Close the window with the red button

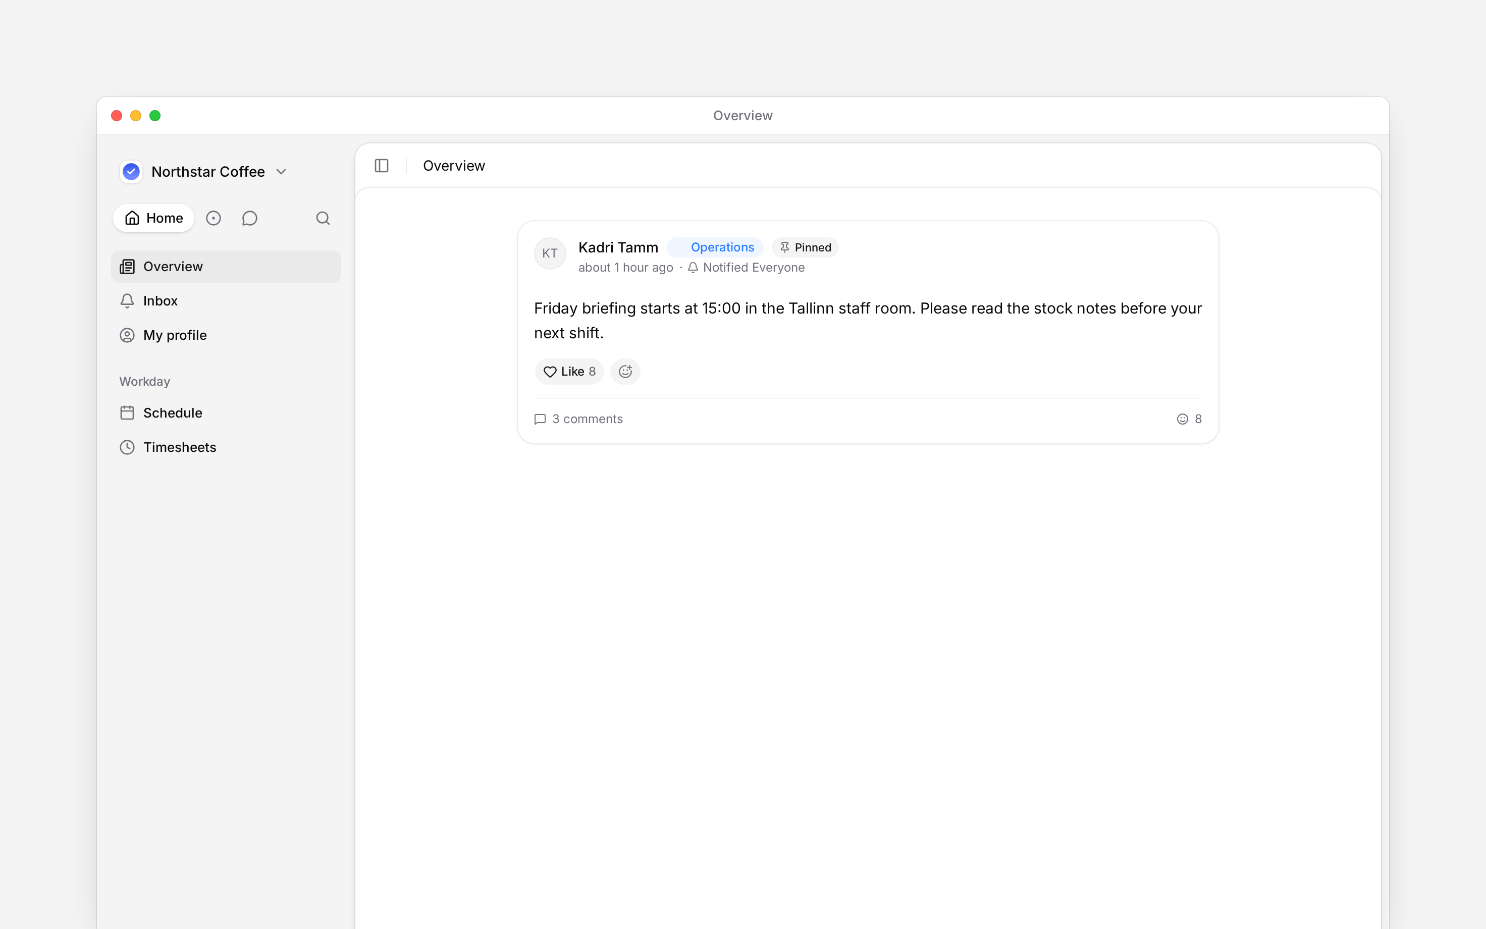(117, 116)
